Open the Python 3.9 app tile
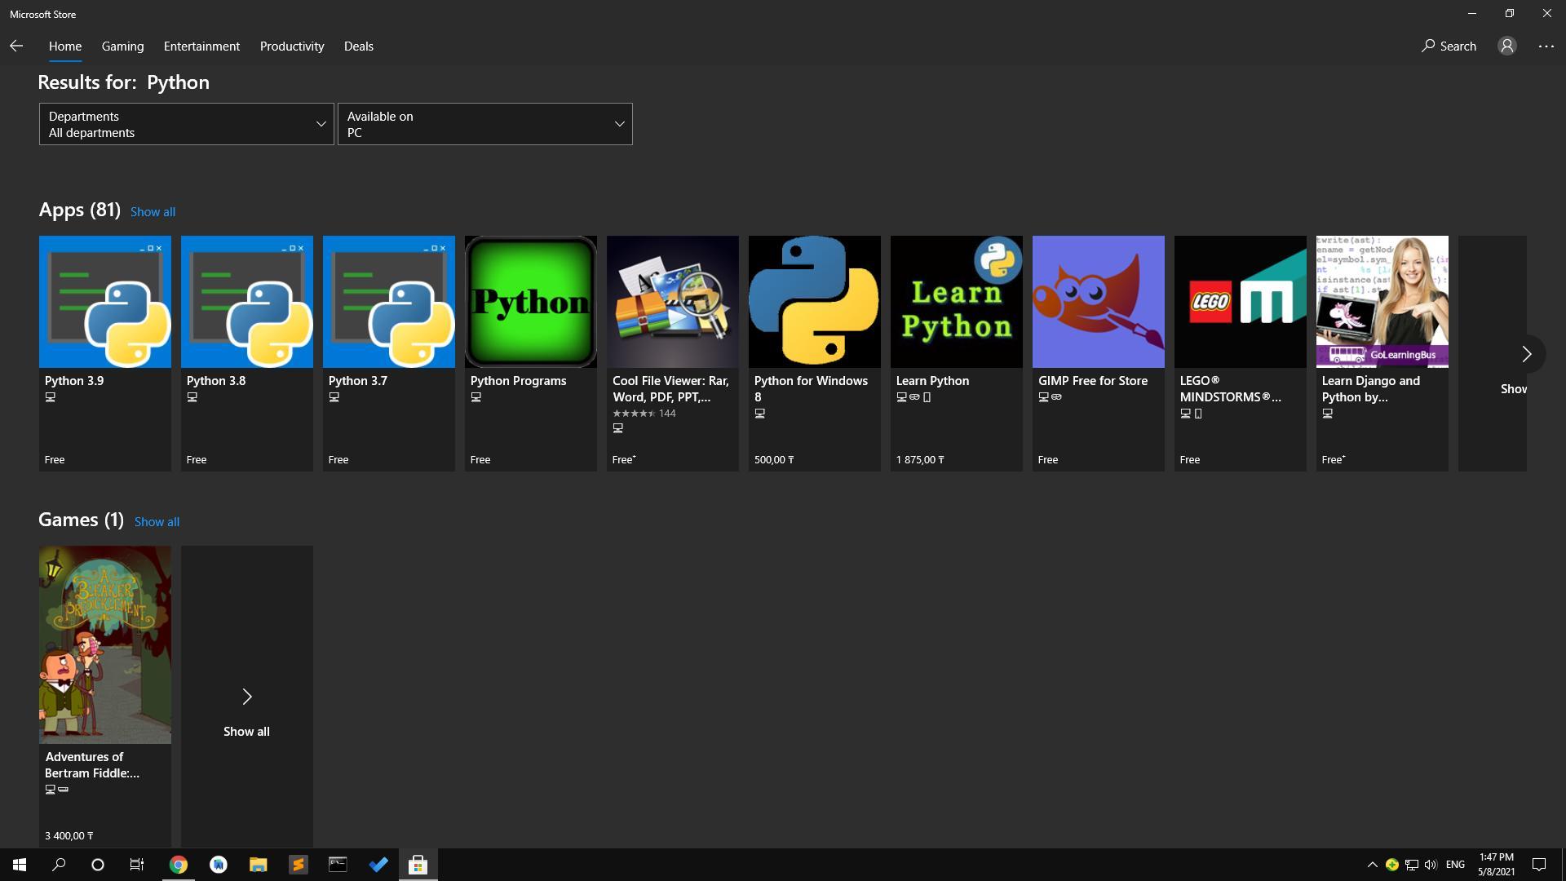This screenshot has width=1566, height=881. click(104, 352)
